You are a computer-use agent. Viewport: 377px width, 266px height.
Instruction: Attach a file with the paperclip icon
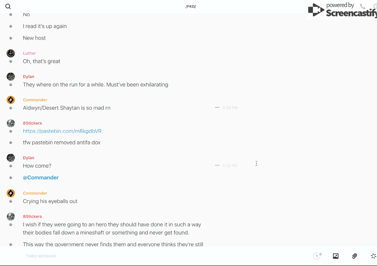coord(355,256)
